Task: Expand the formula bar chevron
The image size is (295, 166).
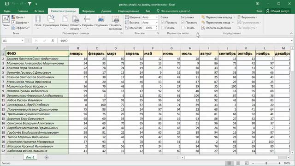Action: coord(291,41)
